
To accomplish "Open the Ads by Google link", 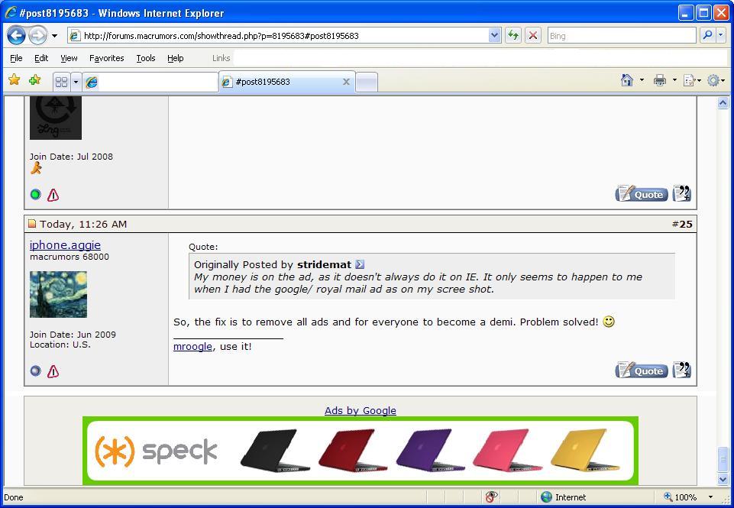I will point(361,411).
